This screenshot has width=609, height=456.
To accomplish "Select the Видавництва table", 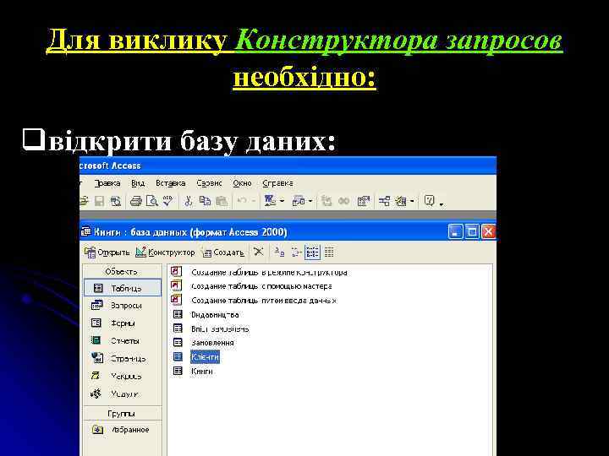I will tap(206, 314).
